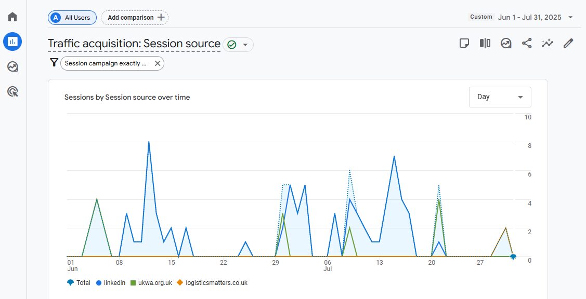Click the Total legend marker icon
Screen dimensions: 586x299
70,283
